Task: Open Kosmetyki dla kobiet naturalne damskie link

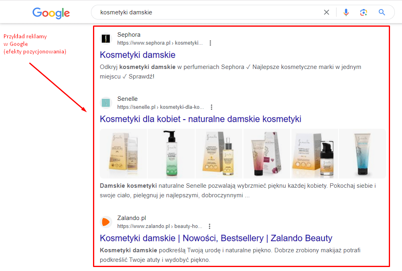Action: click(200, 119)
